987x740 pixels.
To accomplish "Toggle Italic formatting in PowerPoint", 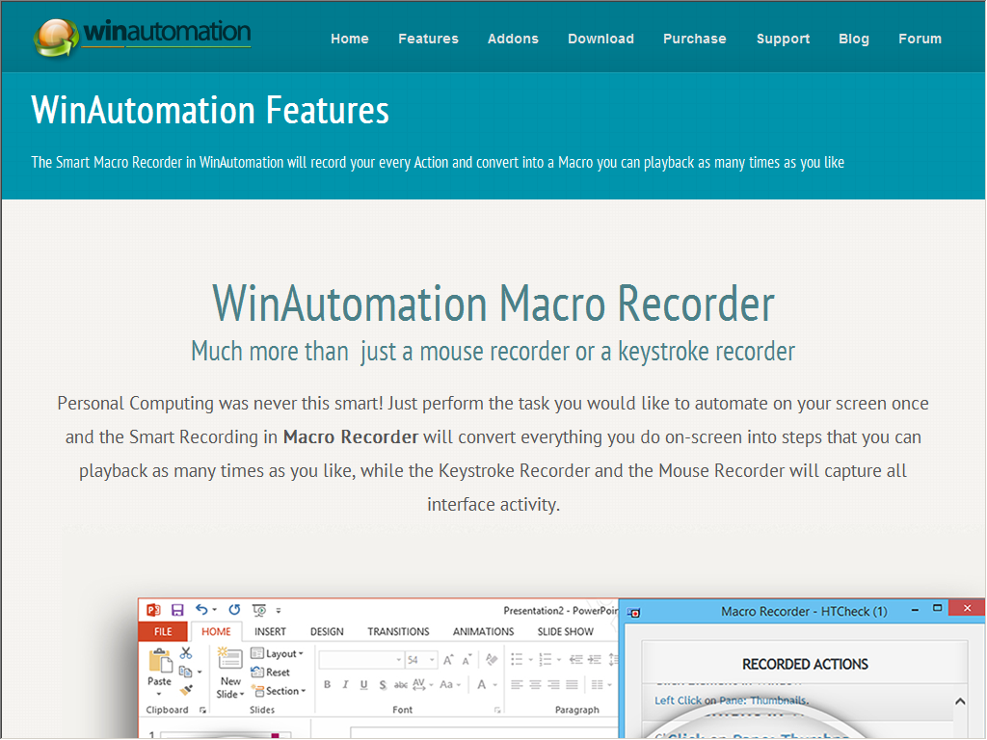I will 345,685.
